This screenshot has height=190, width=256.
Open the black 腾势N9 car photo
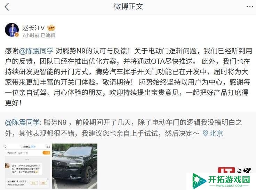click(75, 166)
